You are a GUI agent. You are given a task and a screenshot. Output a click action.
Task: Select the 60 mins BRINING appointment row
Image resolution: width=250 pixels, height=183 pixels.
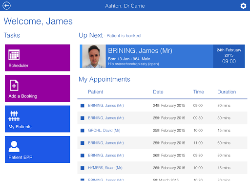tap(162, 143)
